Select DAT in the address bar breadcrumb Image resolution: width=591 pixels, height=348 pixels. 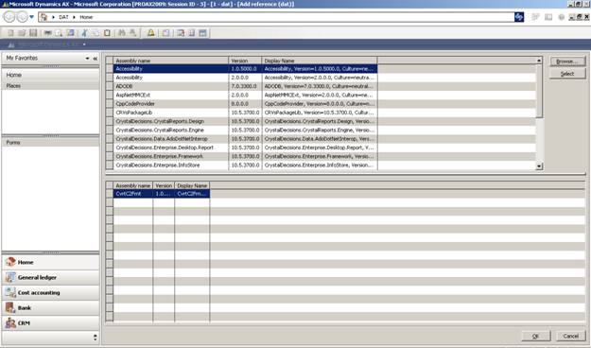pyautogui.click(x=63, y=17)
